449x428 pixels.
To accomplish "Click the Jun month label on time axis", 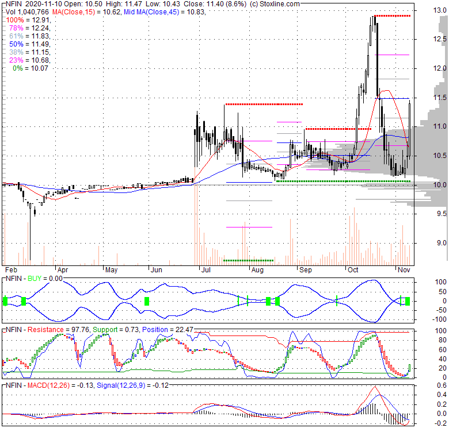I will click(x=157, y=269).
